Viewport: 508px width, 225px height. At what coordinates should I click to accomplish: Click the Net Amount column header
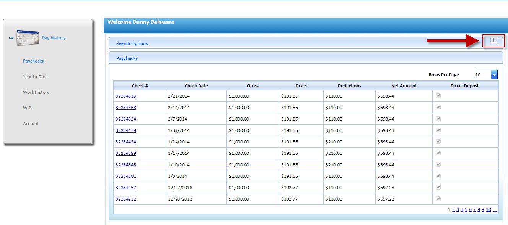[x=404, y=86]
